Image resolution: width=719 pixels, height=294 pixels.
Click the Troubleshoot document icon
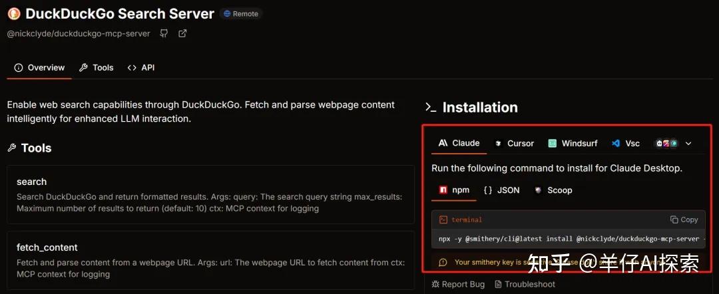[498, 284]
